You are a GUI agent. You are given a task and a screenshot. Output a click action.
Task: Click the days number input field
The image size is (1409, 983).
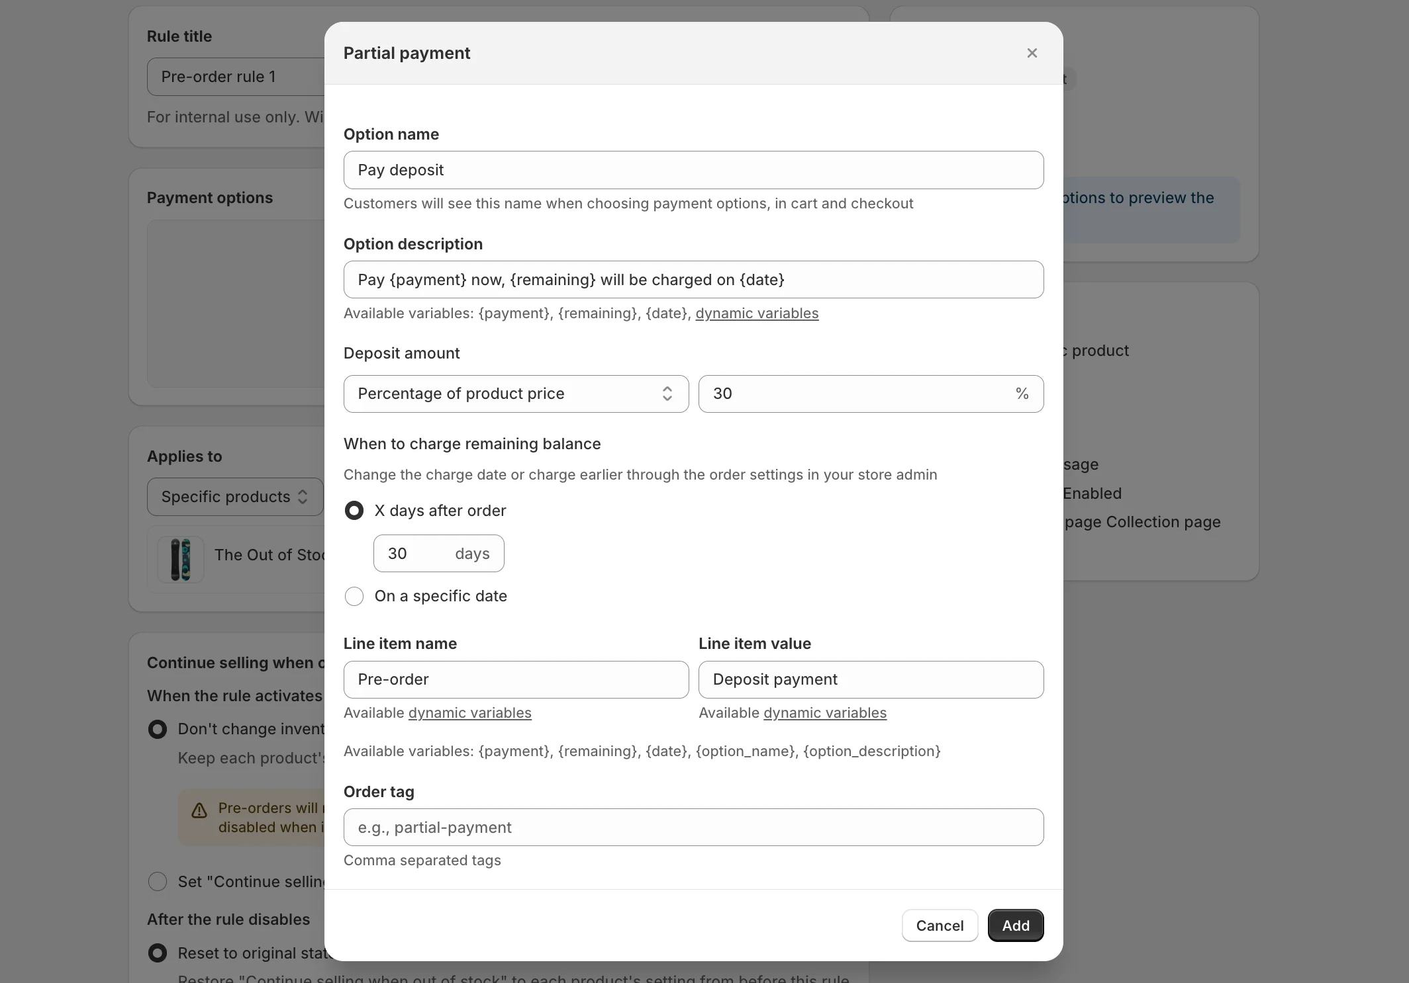414,554
